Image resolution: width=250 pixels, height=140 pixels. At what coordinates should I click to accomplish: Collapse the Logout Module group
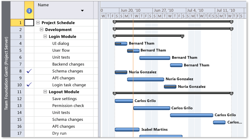[x=45, y=92]
